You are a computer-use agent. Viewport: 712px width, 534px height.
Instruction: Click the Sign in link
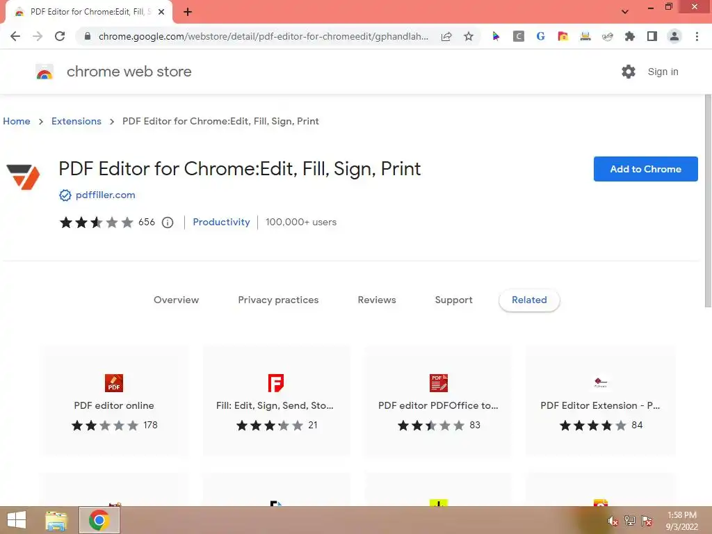point(663,72)
